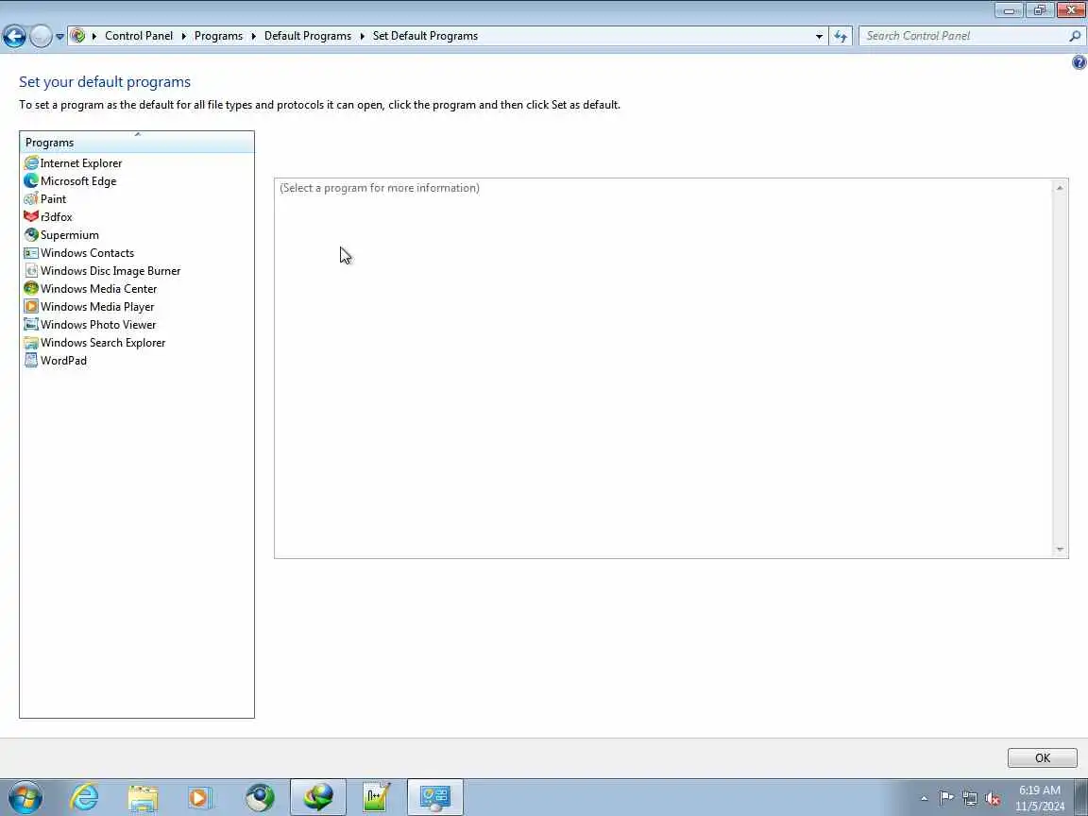Select the "Microsoft Edge" text row
The image size is (1088, 816).
click(78, 181)
